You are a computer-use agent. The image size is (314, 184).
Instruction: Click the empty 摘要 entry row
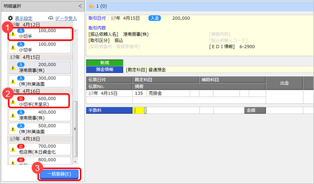tap(199, 100)
